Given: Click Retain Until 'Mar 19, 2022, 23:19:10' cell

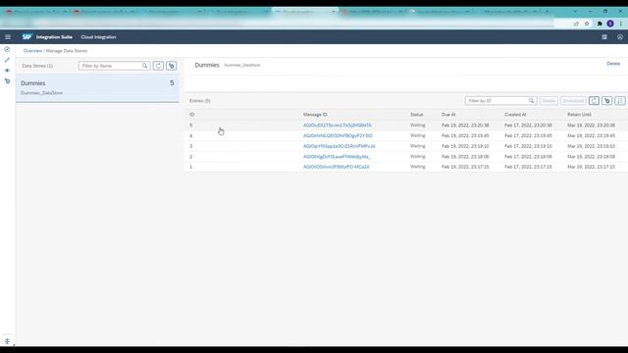Looking at the screenshot, I should click(x=591, y=146).
